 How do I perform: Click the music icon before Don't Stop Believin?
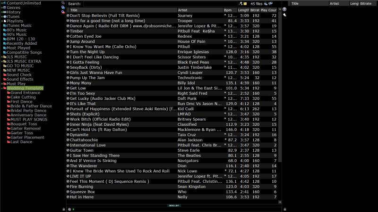[68, 16]
